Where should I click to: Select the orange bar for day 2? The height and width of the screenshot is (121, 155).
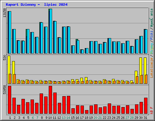click(15, 79)
